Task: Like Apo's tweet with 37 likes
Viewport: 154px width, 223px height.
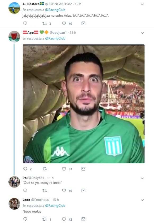Action: pyautogui.click(x=64, y=169)
